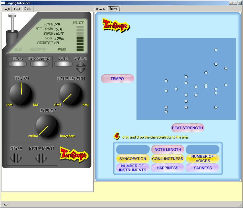Switch to the SingIt tab
Image resolution: width=243 pixels, height=208 pixels.
point(6,9)
